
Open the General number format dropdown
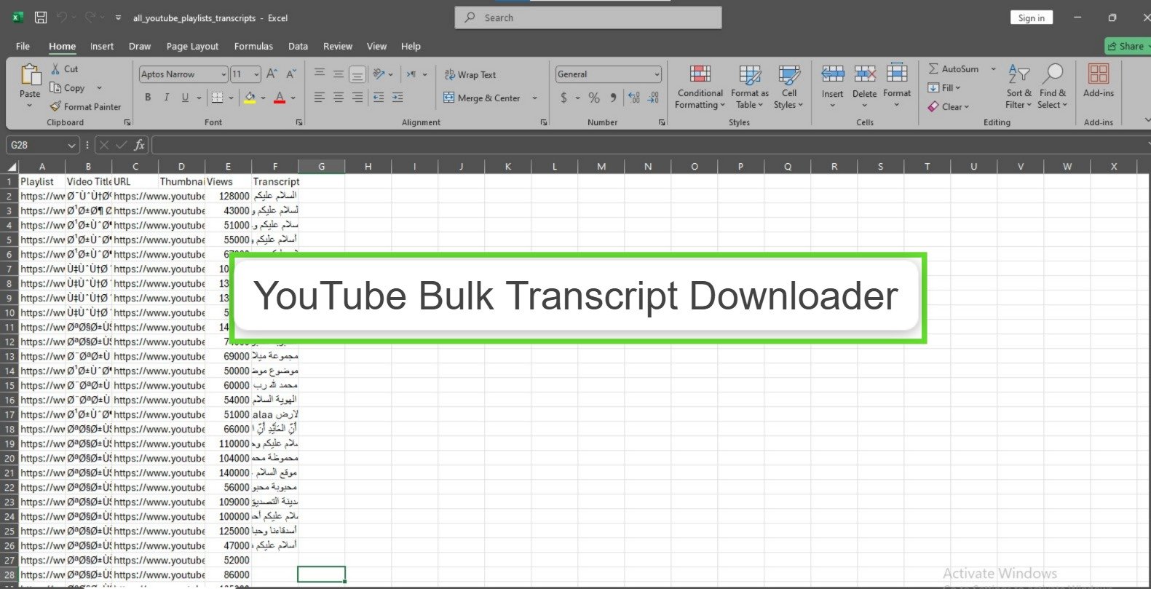coord(657,74)
